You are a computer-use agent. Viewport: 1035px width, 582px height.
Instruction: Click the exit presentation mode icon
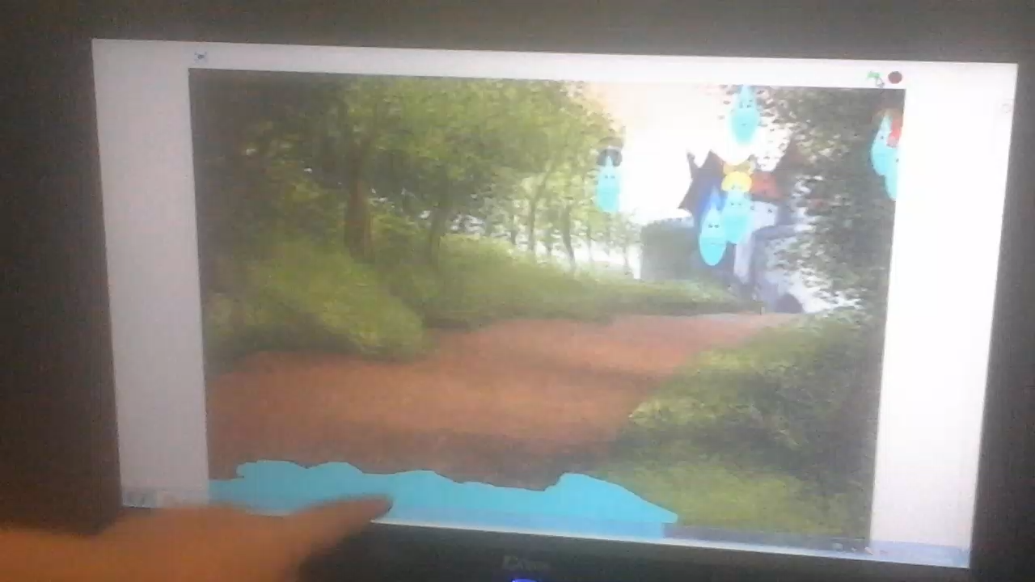pos(200,57)
